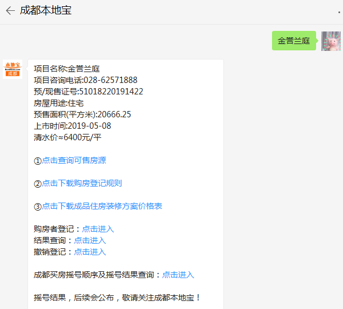Tap the circled number ① marker
343x309 pixels.
click(x=38, y=161)
